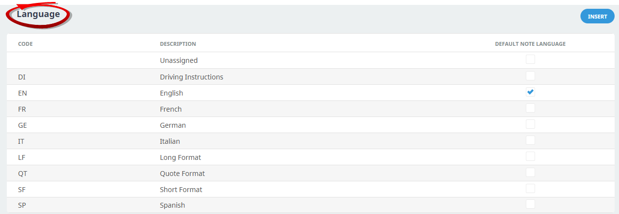Screen dimensions: 619x214
Task: Check Driving Instructions default note language
Action: tap(530, 76)
